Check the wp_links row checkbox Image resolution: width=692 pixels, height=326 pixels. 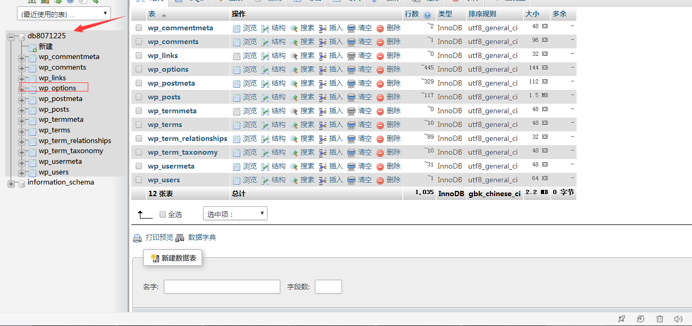[x=139, y=55]
